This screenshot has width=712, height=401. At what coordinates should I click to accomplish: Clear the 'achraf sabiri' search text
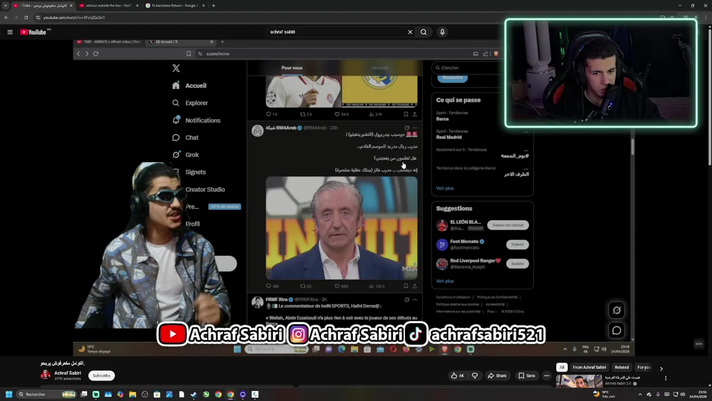pos(410,32)
